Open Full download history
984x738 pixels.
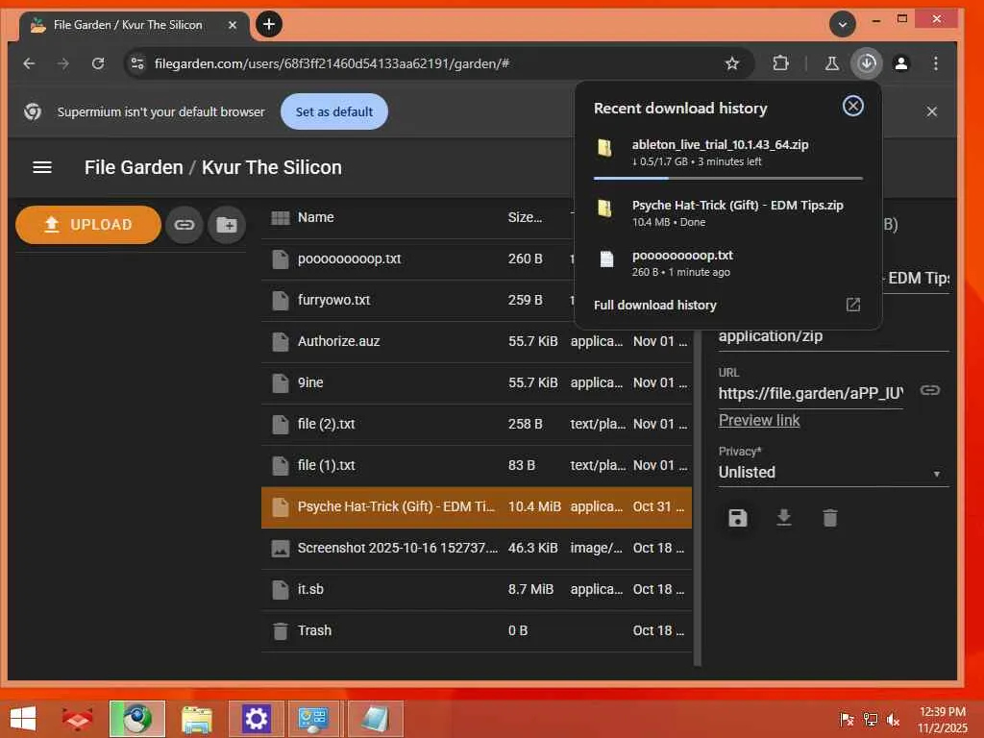point(654,305)
